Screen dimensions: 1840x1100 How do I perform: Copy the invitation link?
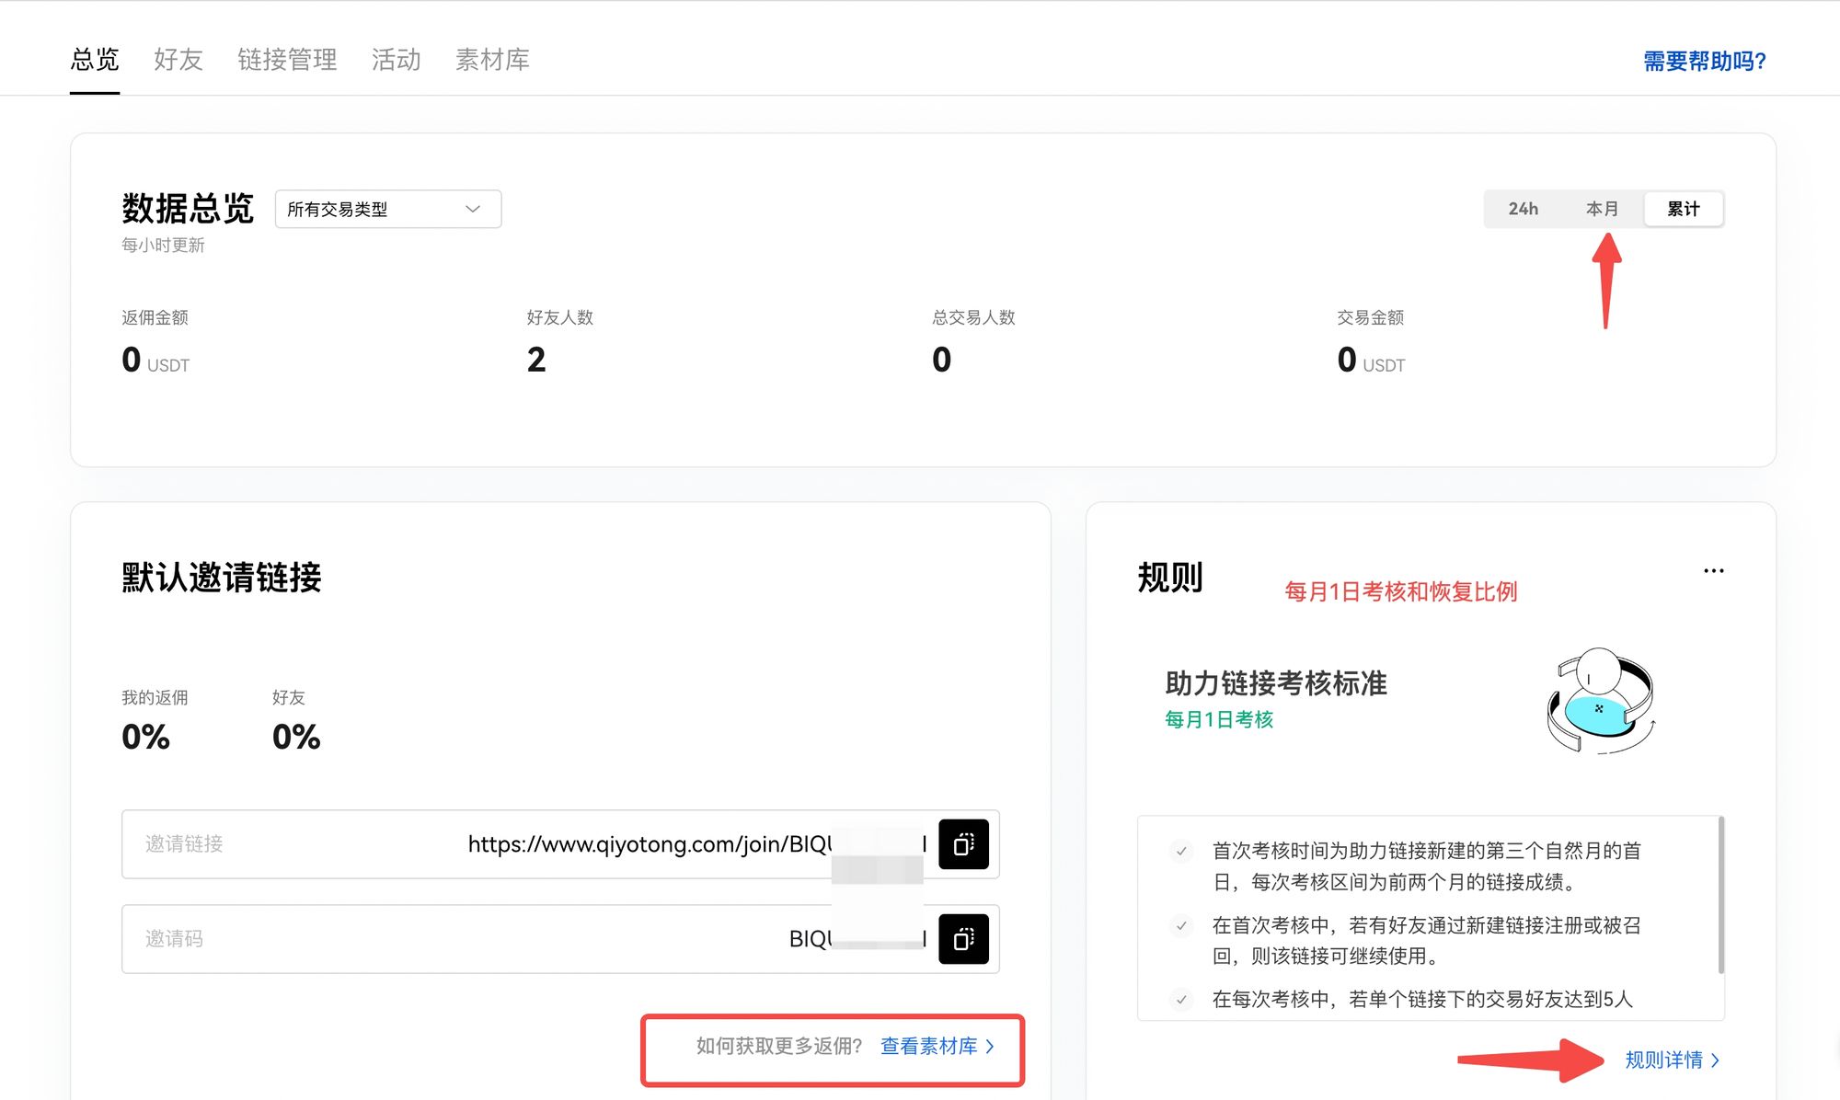[x=963, y=844]
